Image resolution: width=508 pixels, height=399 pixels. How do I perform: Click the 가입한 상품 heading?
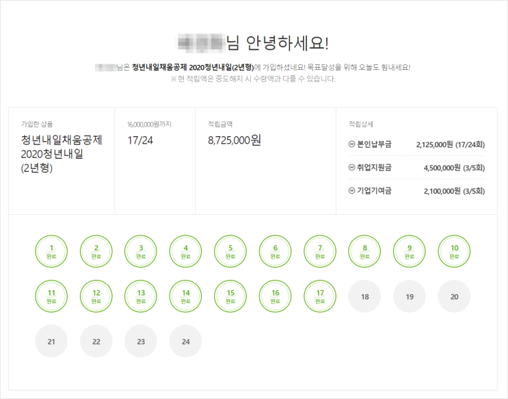[x=37, y=124]
